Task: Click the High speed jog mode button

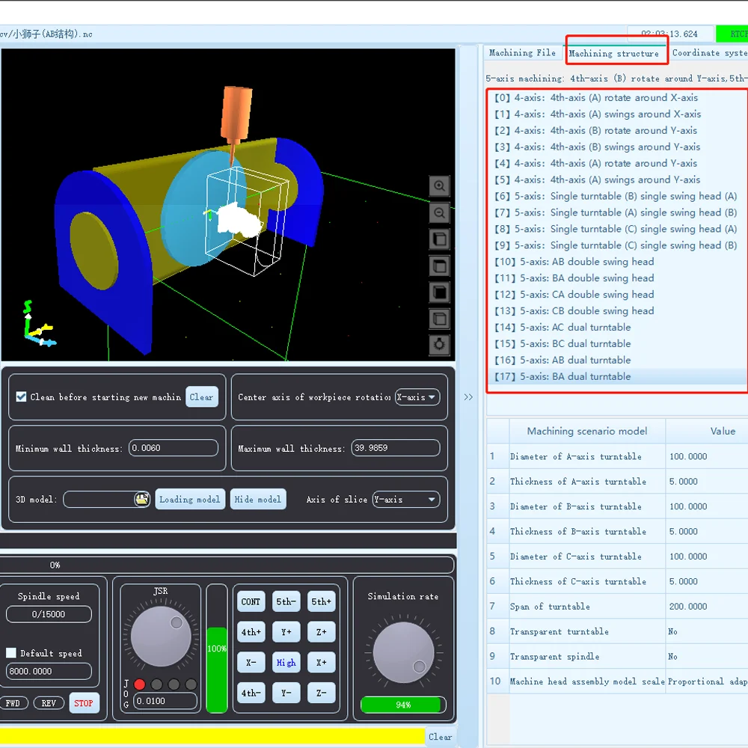Action: [x=286, y=662]
